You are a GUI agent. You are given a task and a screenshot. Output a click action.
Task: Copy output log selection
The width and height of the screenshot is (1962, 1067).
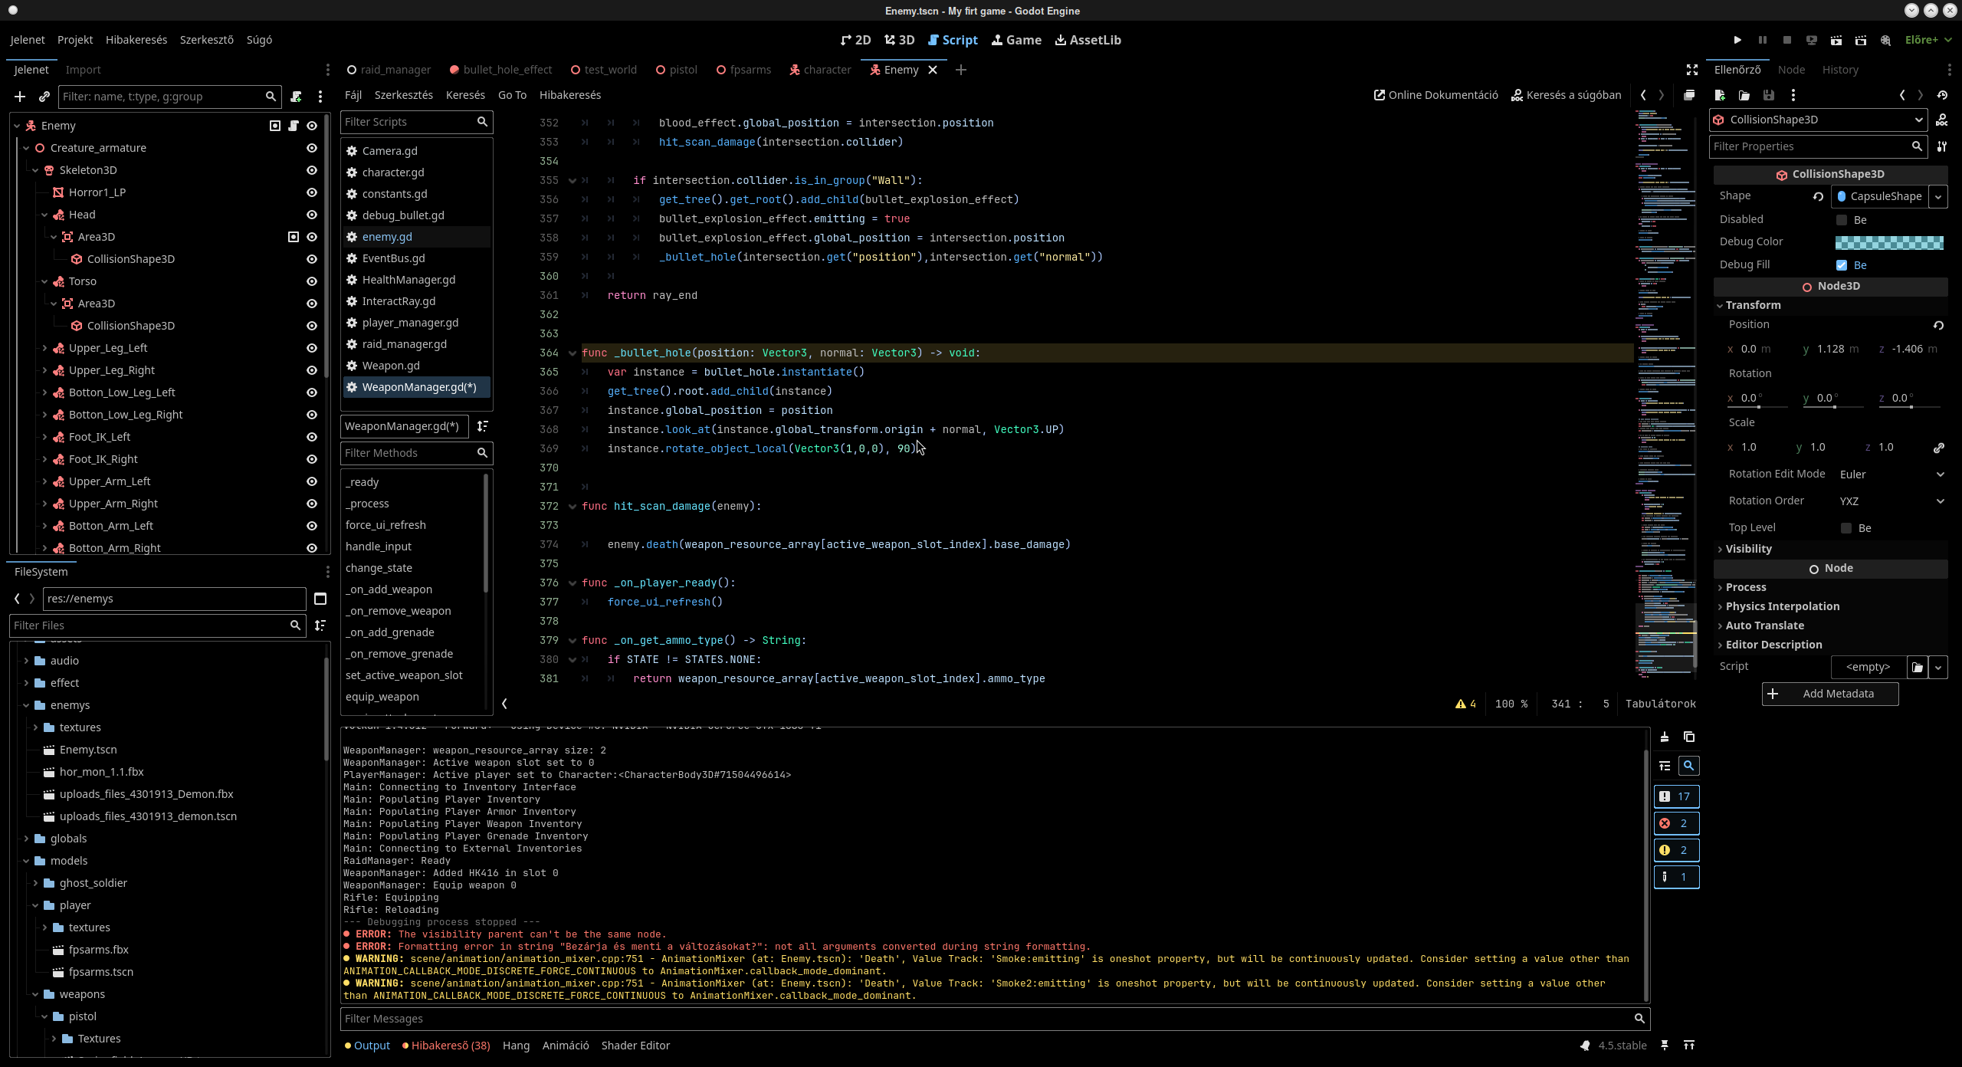tap(1689, 737)
